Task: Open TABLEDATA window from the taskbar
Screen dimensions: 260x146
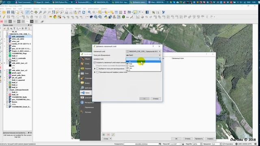Action: tap(101, 2)
